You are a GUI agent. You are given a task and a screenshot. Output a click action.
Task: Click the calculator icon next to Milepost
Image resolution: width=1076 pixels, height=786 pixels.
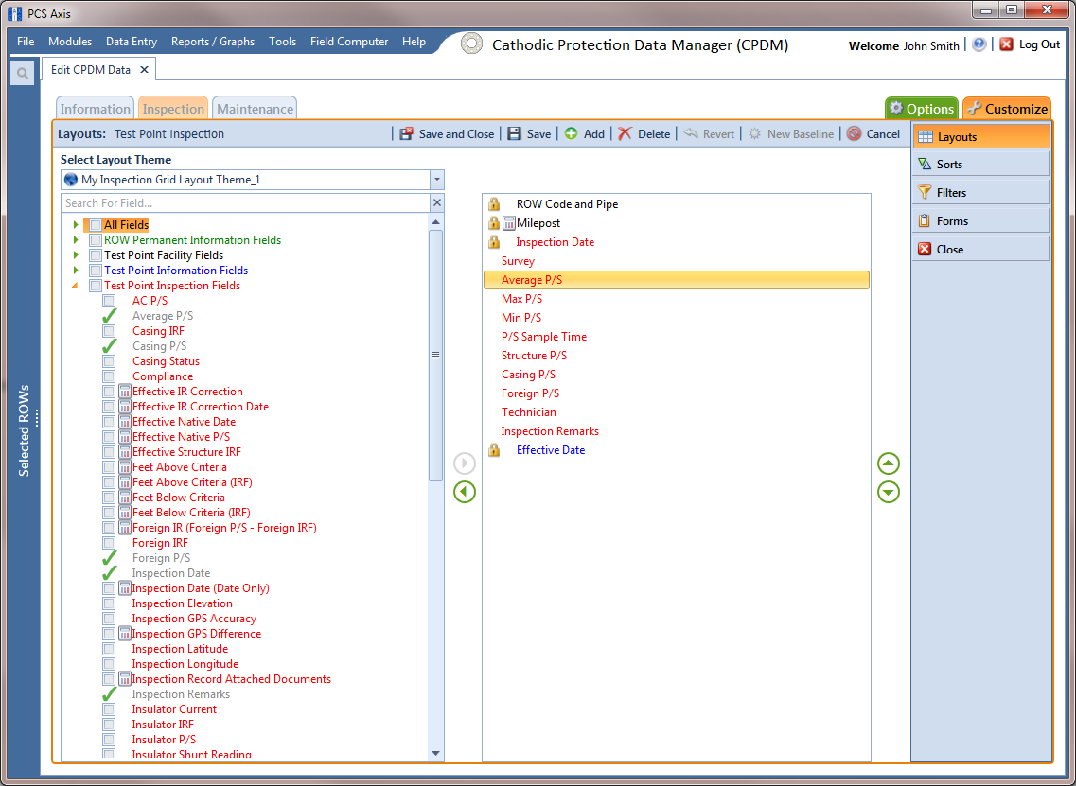pos(509,223)
